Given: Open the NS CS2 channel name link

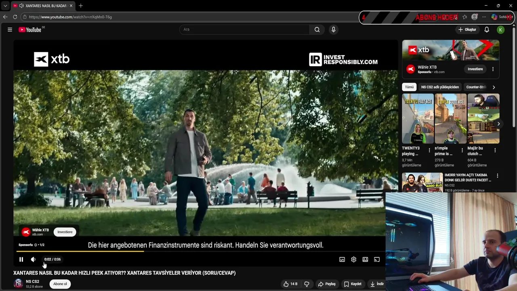Looking at the screenshot, I should pos(32,282).
